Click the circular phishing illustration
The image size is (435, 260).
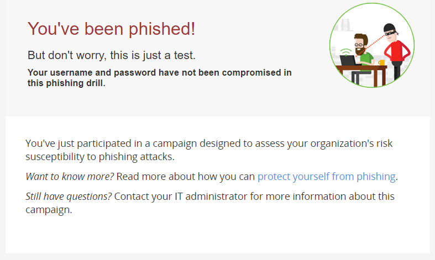[x=372, y=45]
